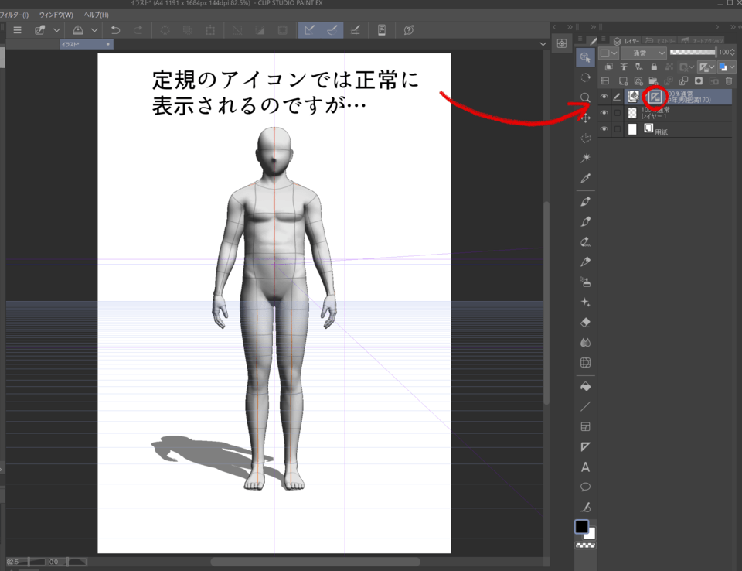The width and height of the screenshot is (742, 571).
Task: Tick the checkbox beside 用紙 layer
Action: point(617,129)
